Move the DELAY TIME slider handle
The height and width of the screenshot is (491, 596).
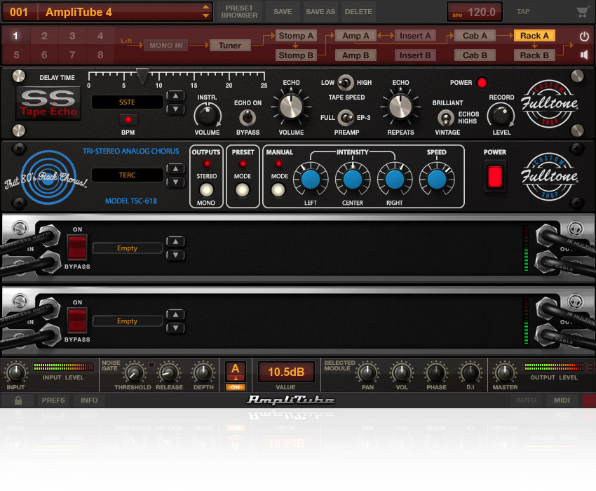[x=142, y=76]
